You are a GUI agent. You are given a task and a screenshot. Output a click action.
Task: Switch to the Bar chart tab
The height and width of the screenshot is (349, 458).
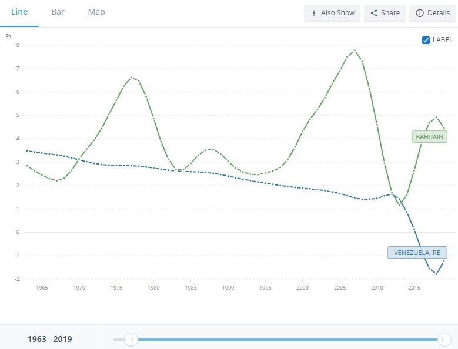click(x=58, y=12)
